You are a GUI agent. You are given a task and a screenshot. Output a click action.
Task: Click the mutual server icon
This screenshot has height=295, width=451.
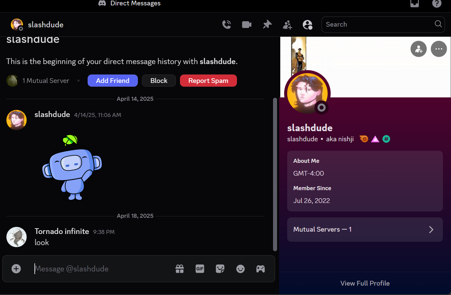(12, 81)
